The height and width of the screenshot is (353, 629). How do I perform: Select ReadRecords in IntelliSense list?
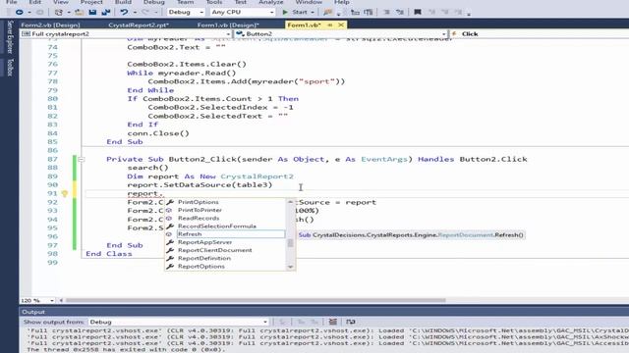click(199, 218)
